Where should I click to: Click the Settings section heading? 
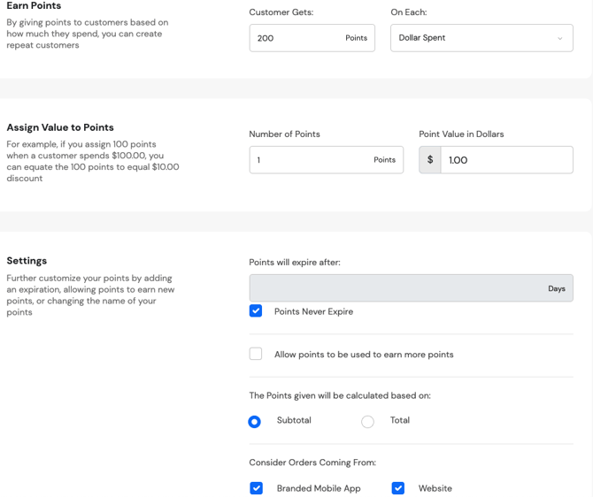[x=27, y=261]
